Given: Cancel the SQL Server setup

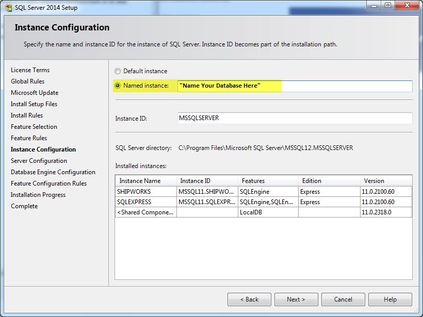Looking at the screenshot, I should pos(343,299).
